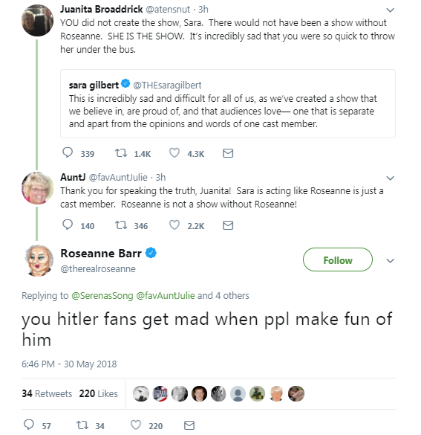Open more options chevron next to Follow
Image resolution: width=421 pixels, height=435 pixels.
point(390,261)
